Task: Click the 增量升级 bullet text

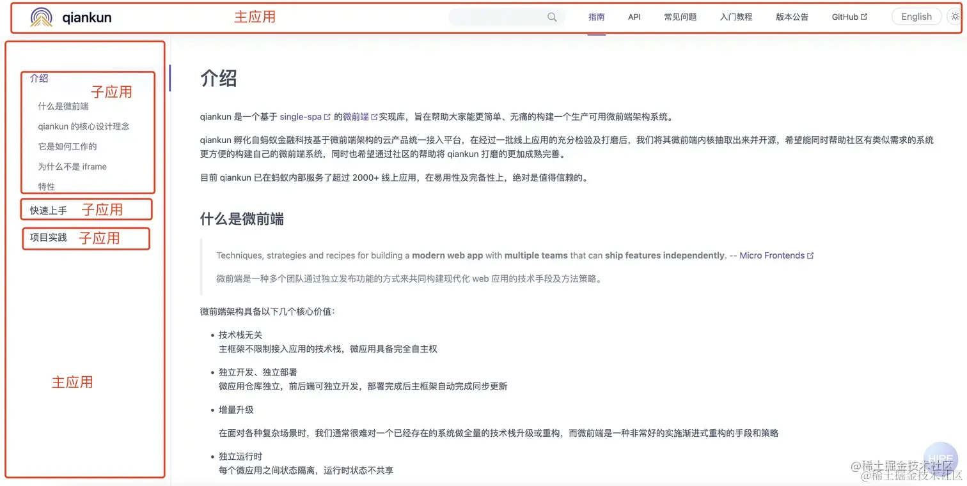Action: click(236, 409)
